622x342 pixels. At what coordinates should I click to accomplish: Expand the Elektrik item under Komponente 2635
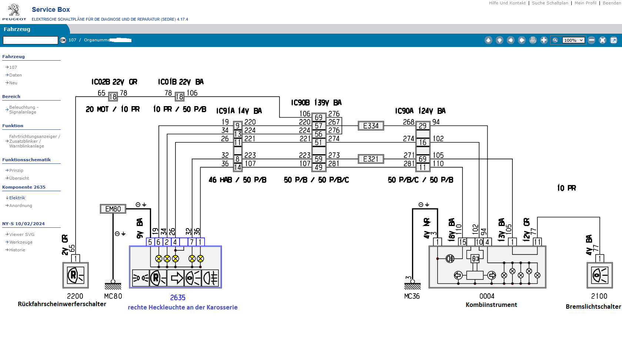pyautogui.click(x=17, y=198)
